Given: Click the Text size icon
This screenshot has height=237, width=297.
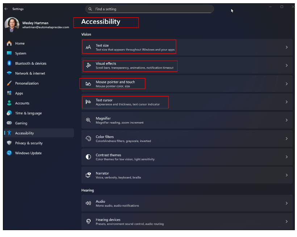Looking at the screenshot, I should [88, 47].
